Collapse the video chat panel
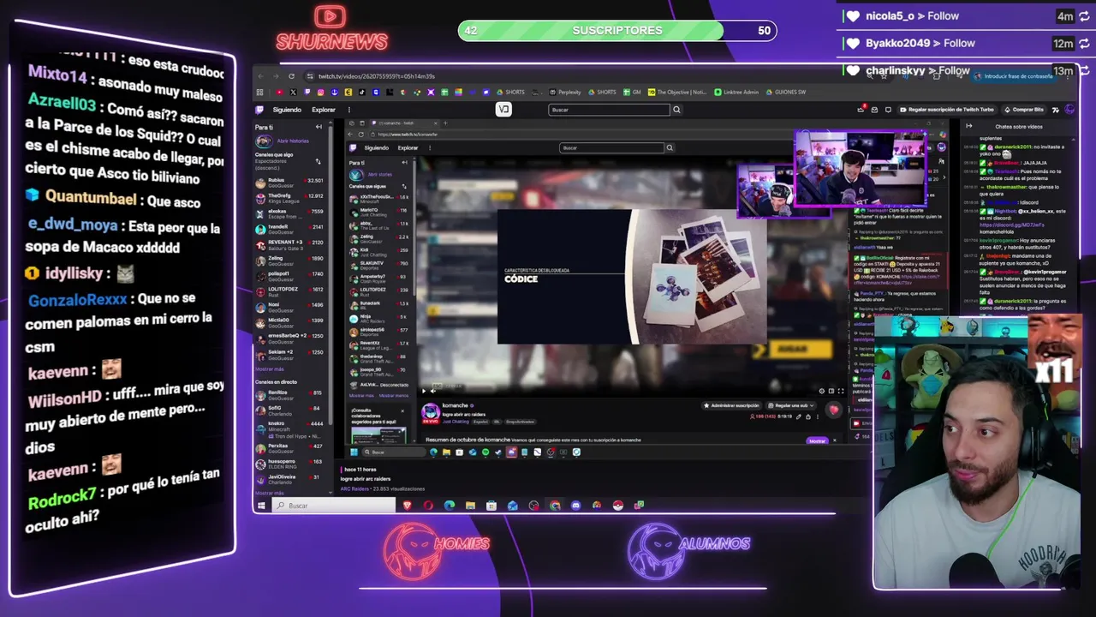This screenshot has height=617, width=1096. tap(968, 126)
